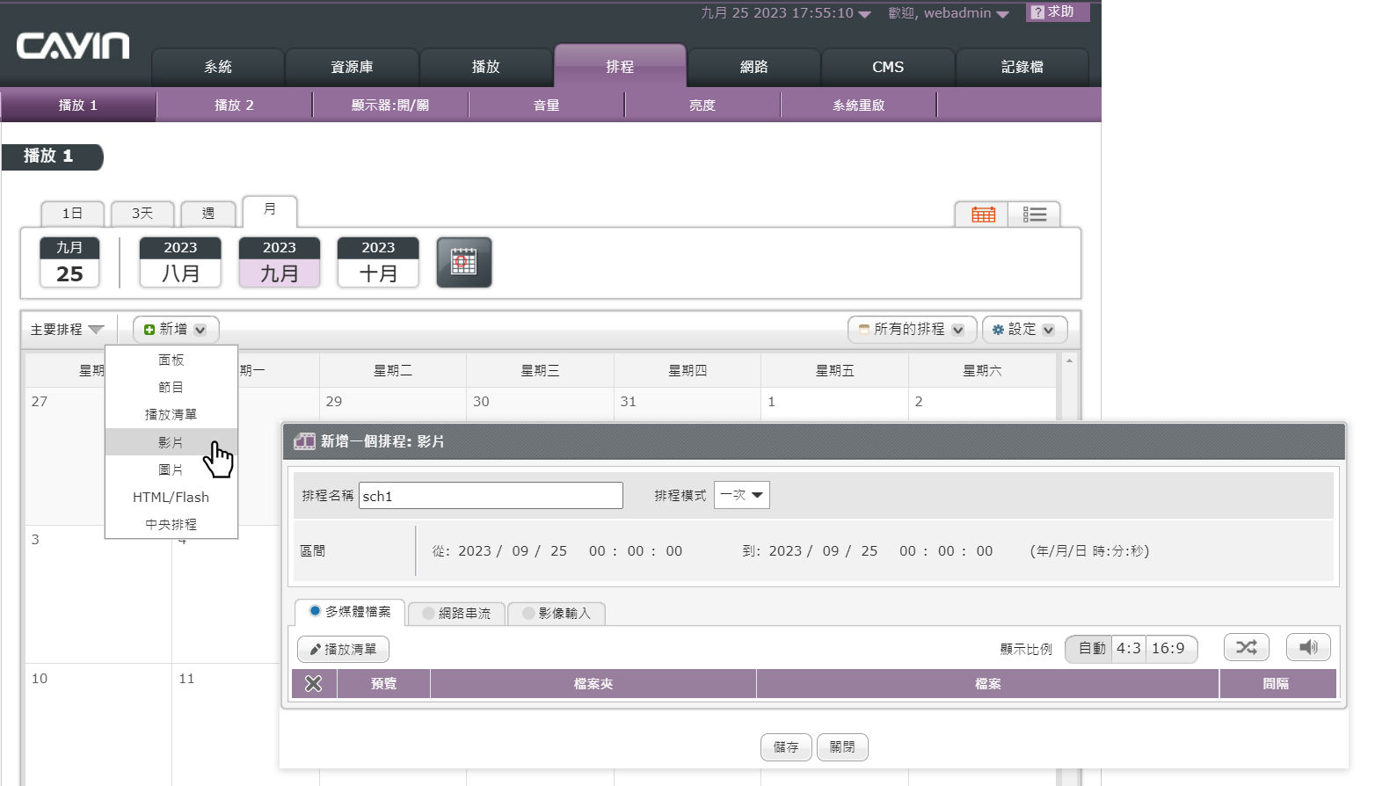
Task: Click the 間隔 column header
Action: (1277, 684)
